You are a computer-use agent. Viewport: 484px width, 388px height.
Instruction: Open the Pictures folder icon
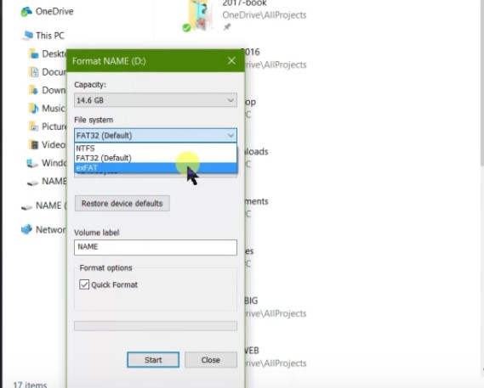pos(33,127)
